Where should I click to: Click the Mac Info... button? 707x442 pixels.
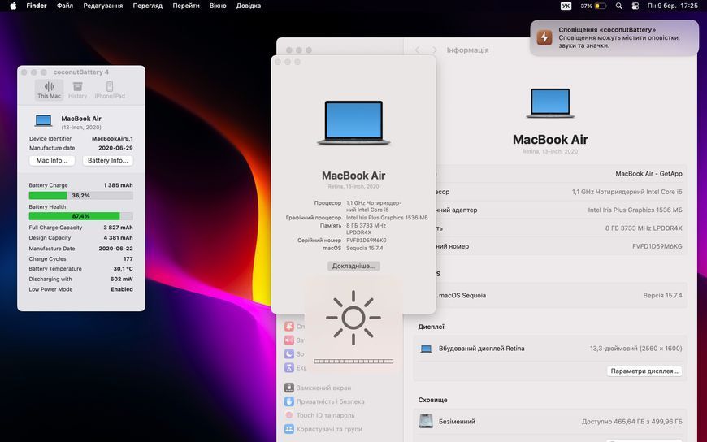coord(52,160)
